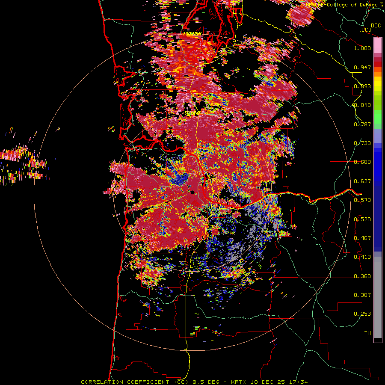Click the "[CC]" units label
The width and height of the screenshot is (385, 385).
coord(365,30)
